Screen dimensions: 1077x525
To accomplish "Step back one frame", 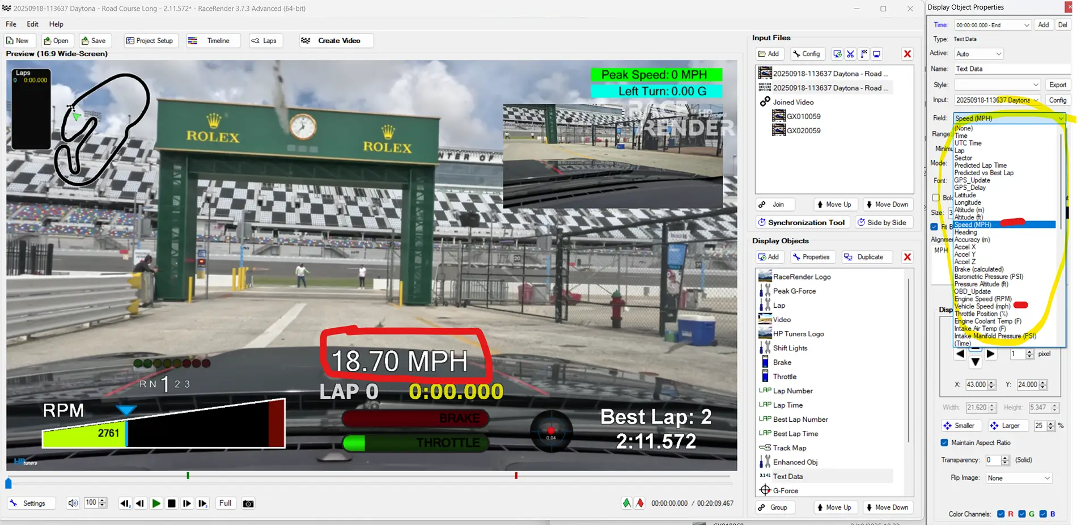I will coord(140,503).
